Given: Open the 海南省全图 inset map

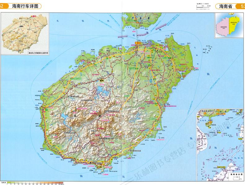Looking at the screenshot, I should [220, 144].
